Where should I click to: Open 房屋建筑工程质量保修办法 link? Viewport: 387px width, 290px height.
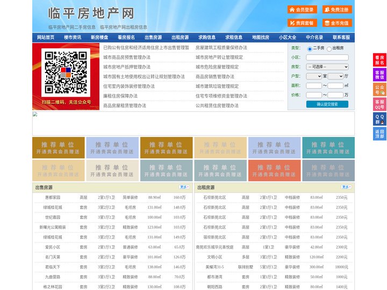click(x=221, y=48)
